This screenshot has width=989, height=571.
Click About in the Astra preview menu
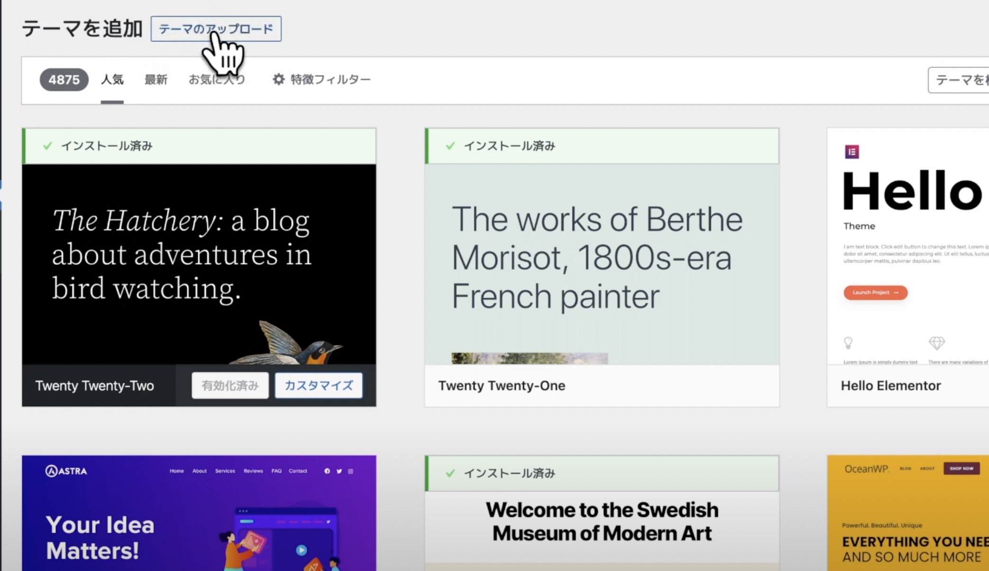200,471
